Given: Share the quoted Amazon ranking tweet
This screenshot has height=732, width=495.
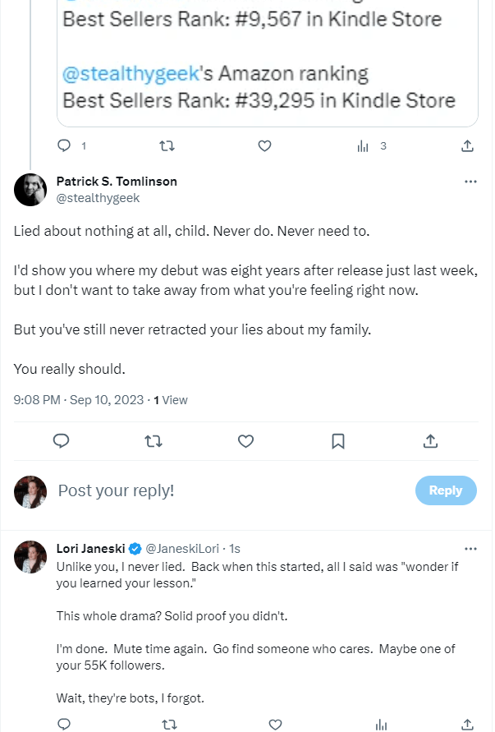Looking at the screenshot, I should (x=467, y=145).
